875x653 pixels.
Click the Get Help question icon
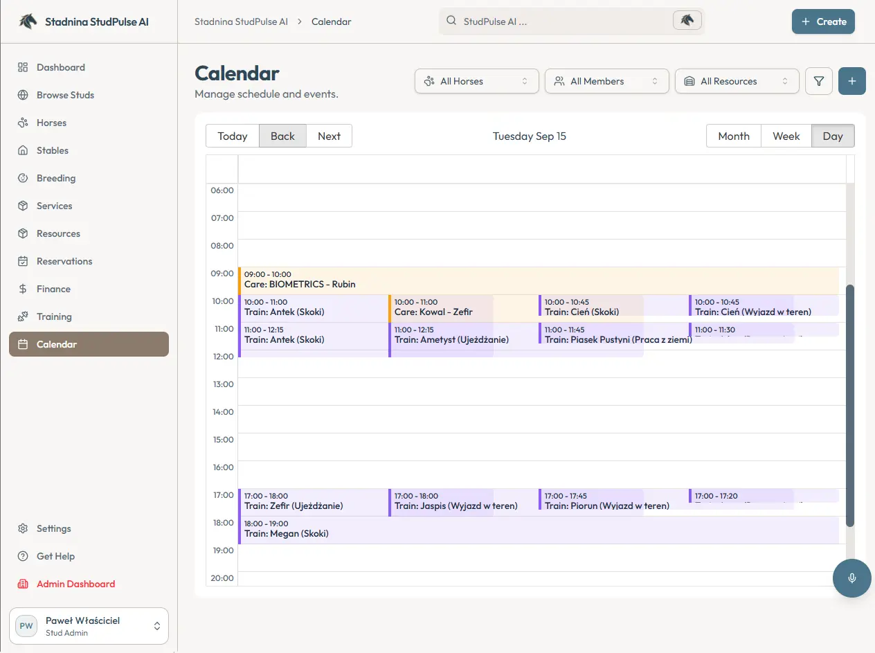tap(23, 556)
